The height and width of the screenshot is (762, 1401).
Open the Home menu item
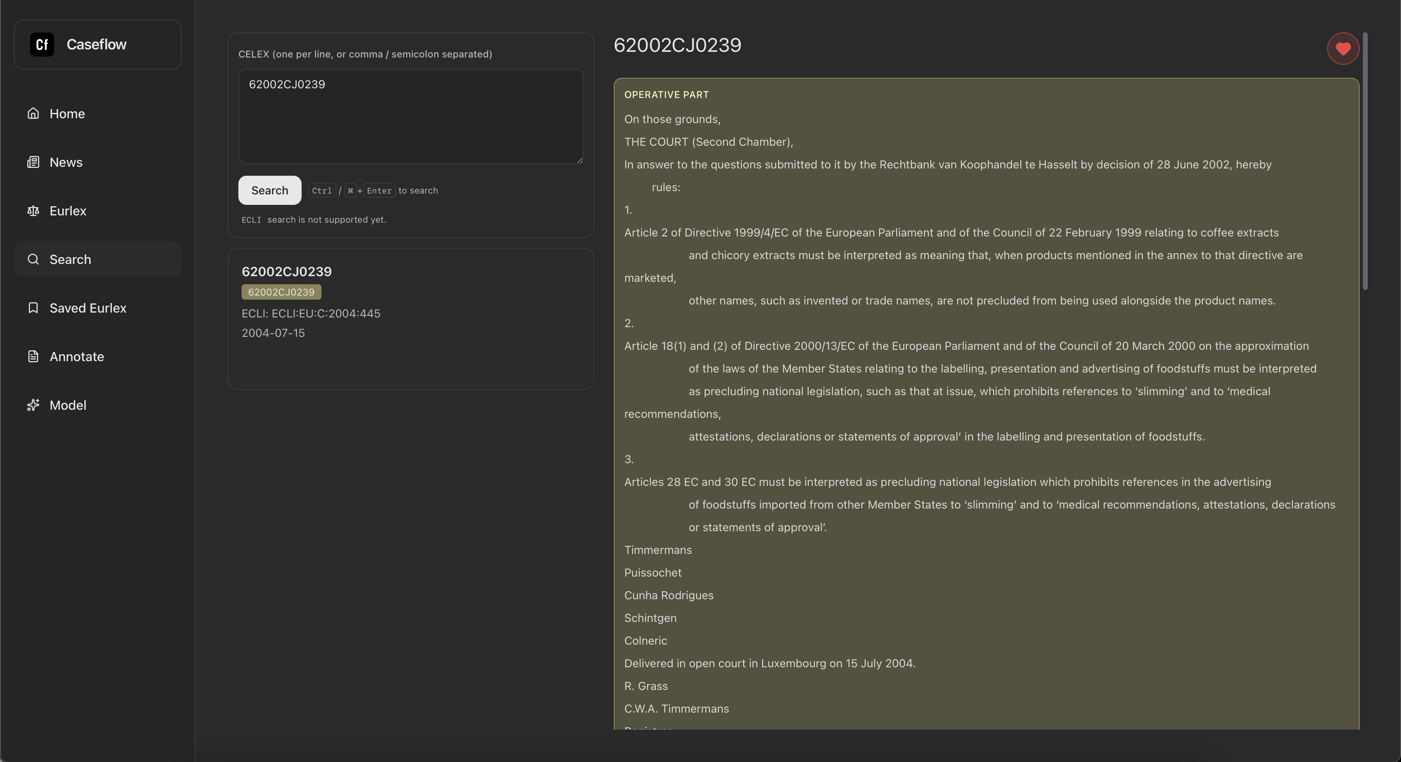point(97,113)
